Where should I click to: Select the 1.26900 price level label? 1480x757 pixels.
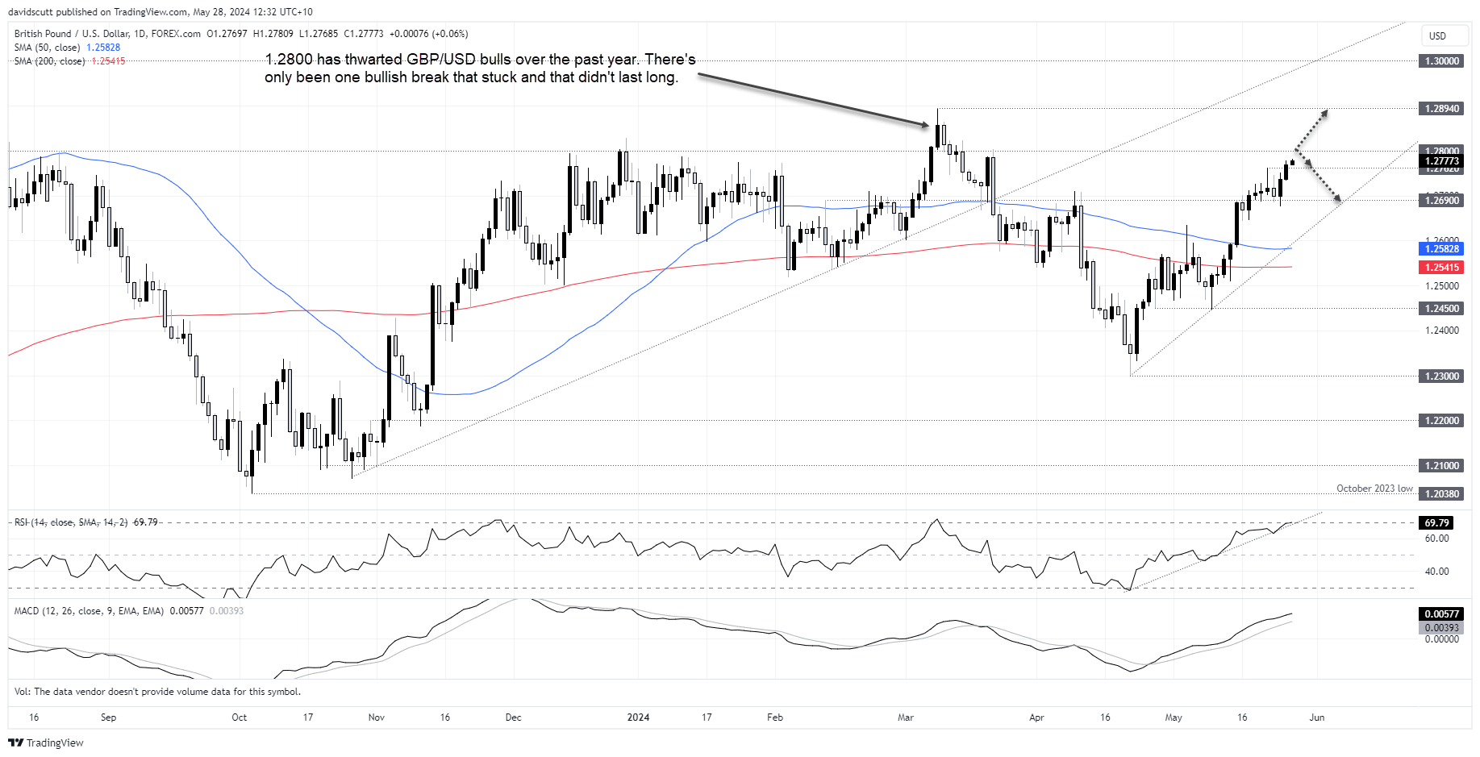point(1441,201)
